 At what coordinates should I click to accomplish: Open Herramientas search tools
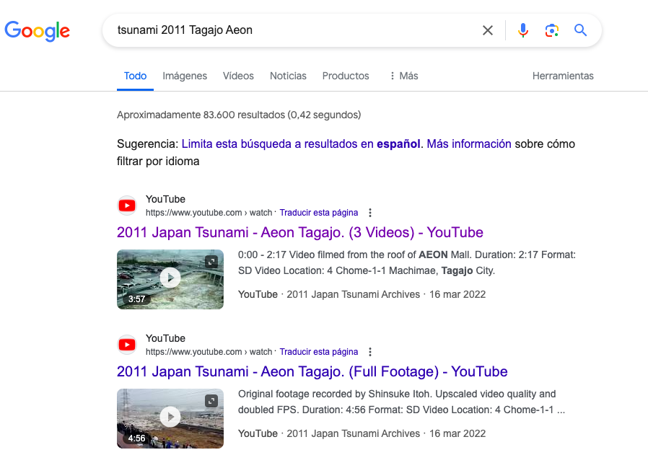[x=563, y=76]
